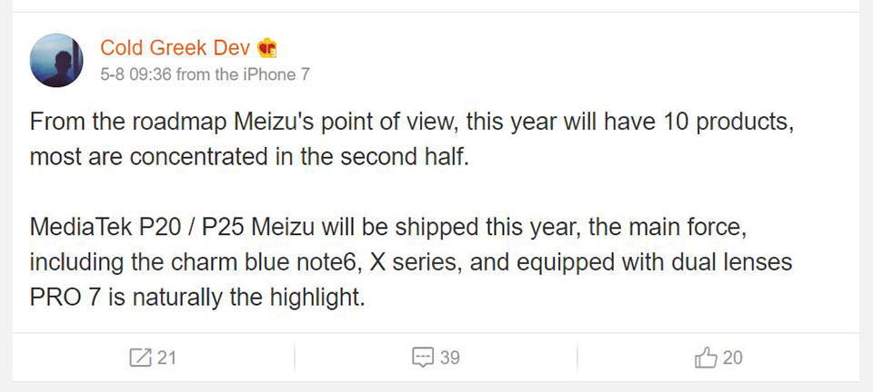Click the word 'highlight' ending the post
The width and height of the screenshot is (873, 392).
point(321,297)
